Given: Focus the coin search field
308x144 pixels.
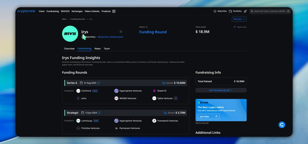Looking at the screenshot, I should click(x=270, y=11).
